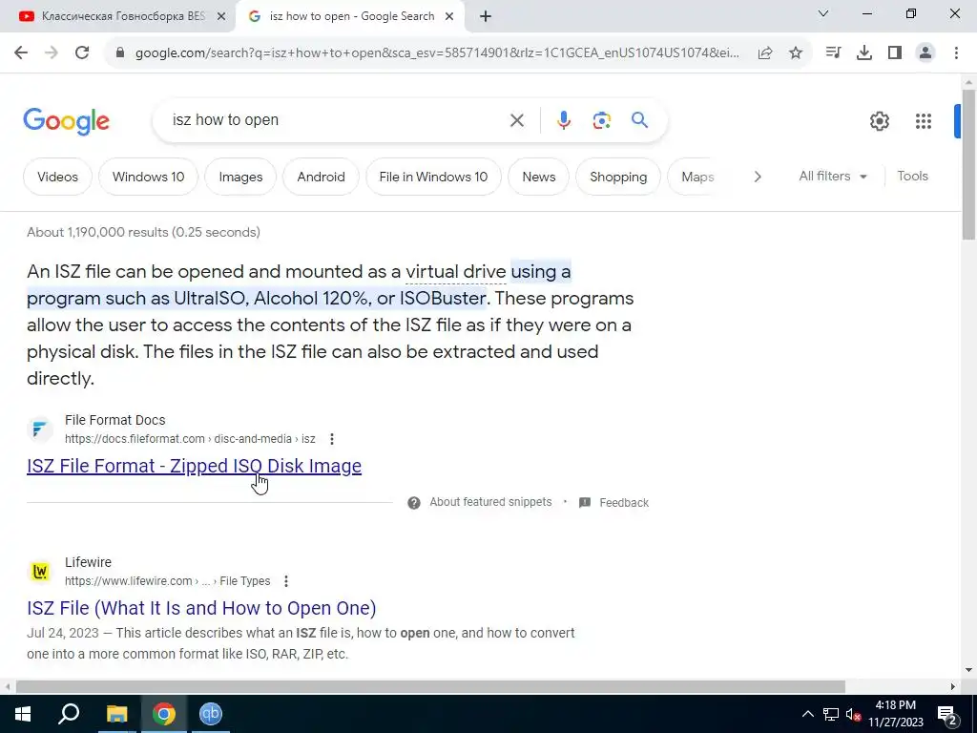
Task: Filter results by Videos
Action: pos(57,177)
